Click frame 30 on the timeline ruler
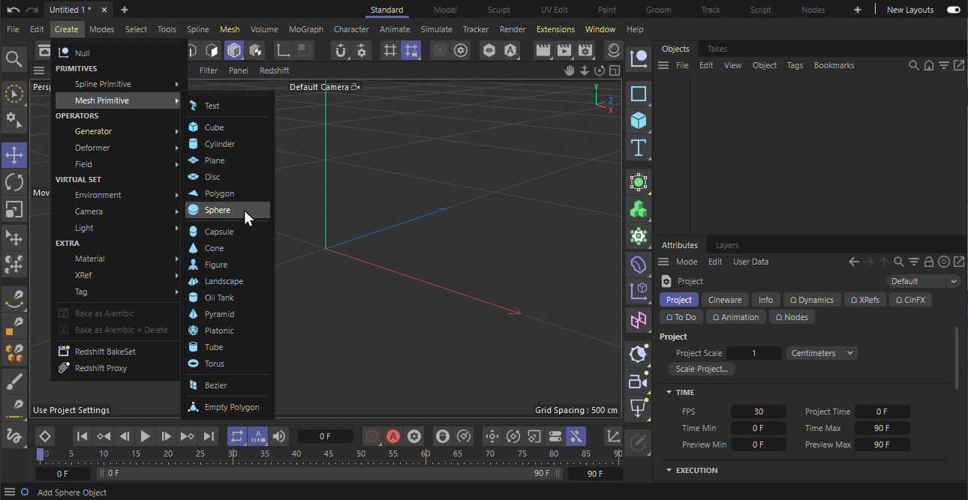 pyautogui.click(x=233, y=454)
